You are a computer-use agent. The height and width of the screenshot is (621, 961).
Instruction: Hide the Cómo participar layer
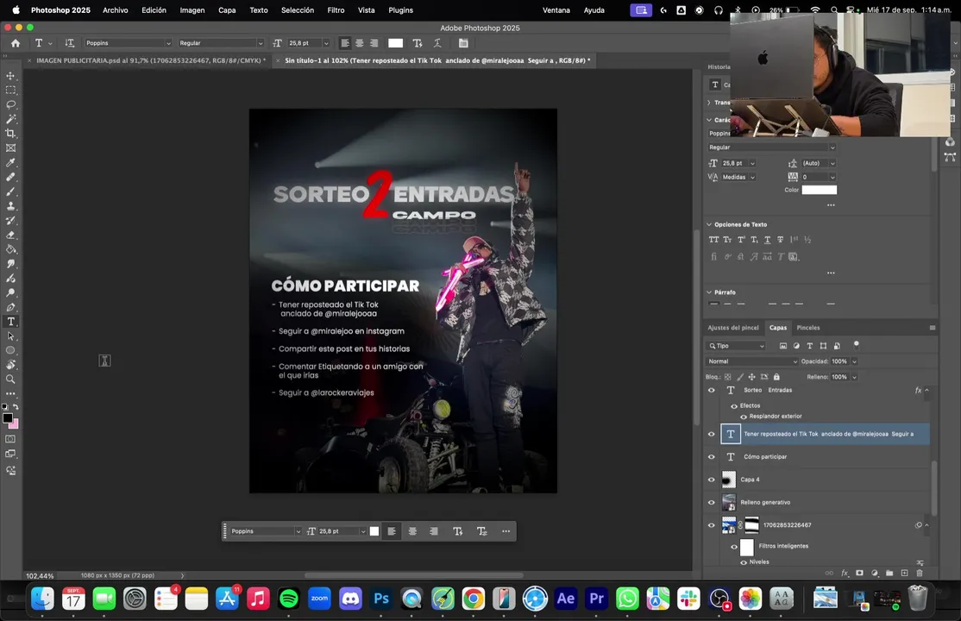point(712,457)
